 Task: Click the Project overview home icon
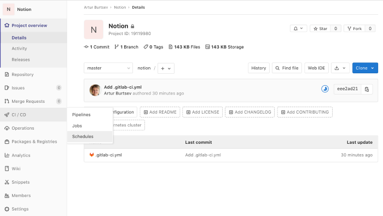tap(7, 25)
